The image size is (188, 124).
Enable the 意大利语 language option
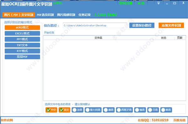click(93, 110)
